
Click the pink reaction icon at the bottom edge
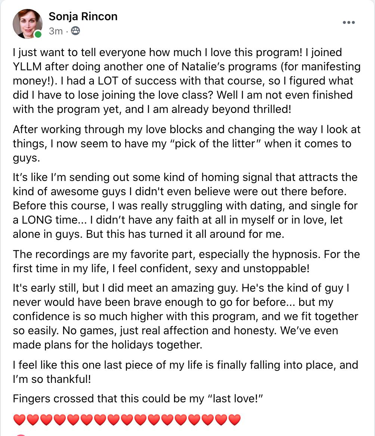pyautogui.click(x=22, y=435)
